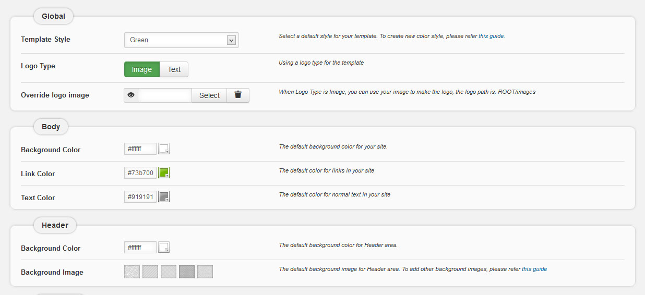Click the eye preview icon for logo image

coord(131,95)
